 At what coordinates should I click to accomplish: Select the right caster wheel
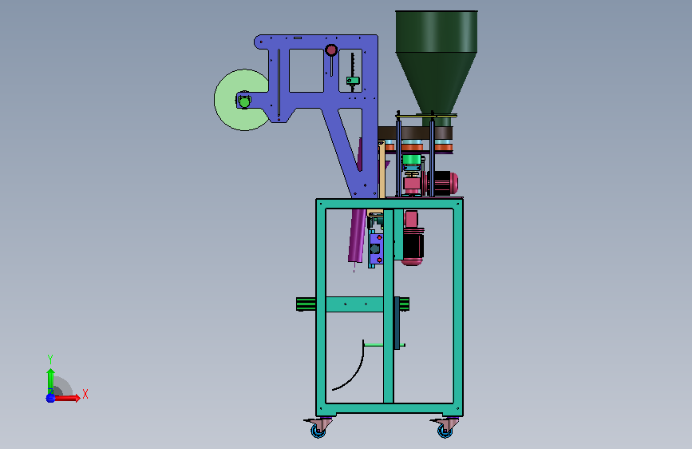coord(445,430)
